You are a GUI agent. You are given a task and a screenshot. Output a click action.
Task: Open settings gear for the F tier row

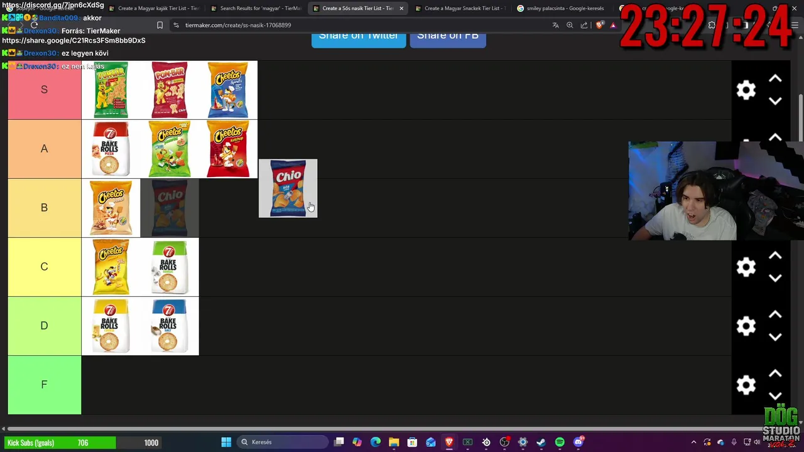pos(746,385)
